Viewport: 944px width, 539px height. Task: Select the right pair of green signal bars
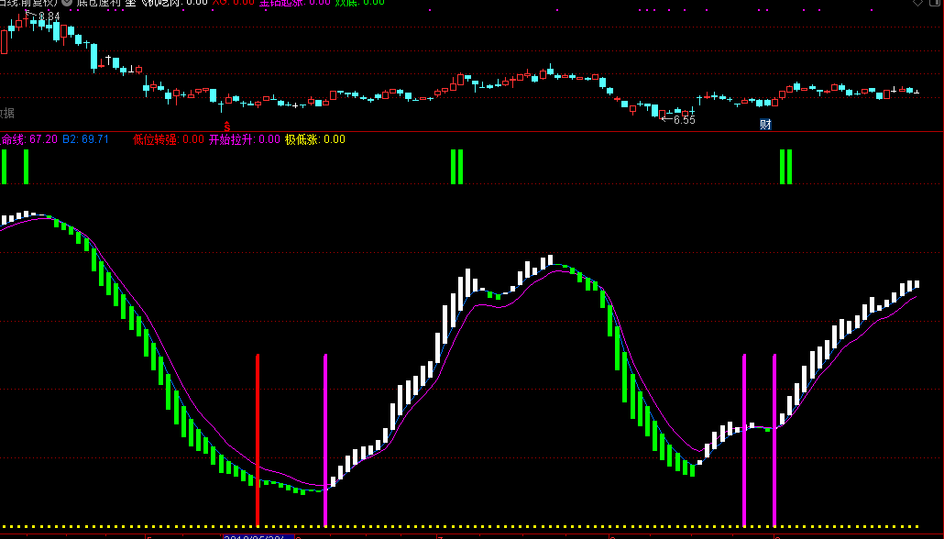(785, 167)
